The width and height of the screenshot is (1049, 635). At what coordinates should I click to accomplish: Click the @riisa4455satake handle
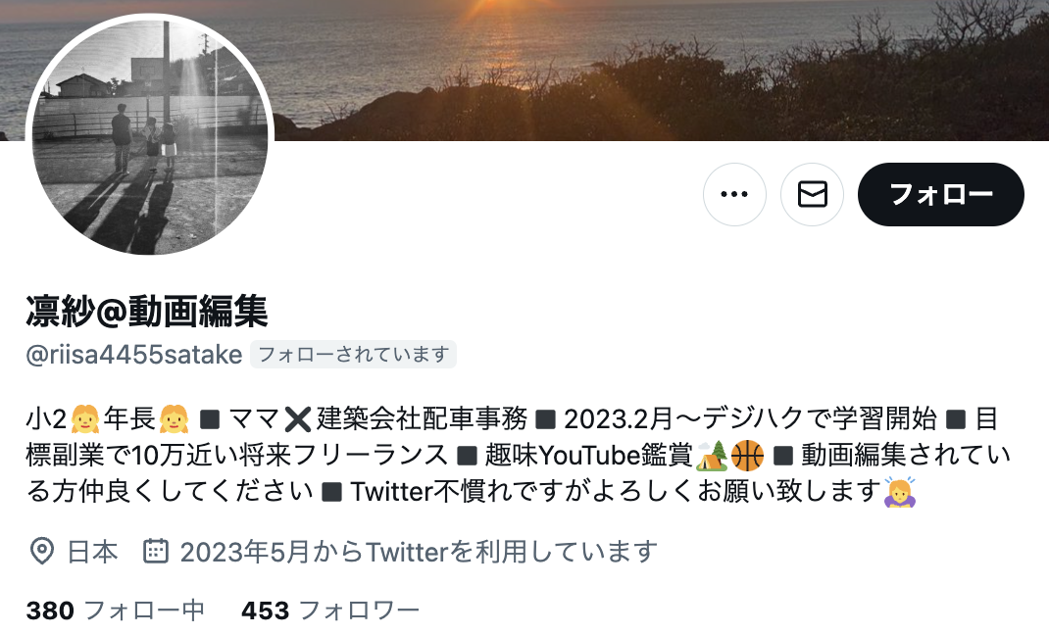[133, 355]
